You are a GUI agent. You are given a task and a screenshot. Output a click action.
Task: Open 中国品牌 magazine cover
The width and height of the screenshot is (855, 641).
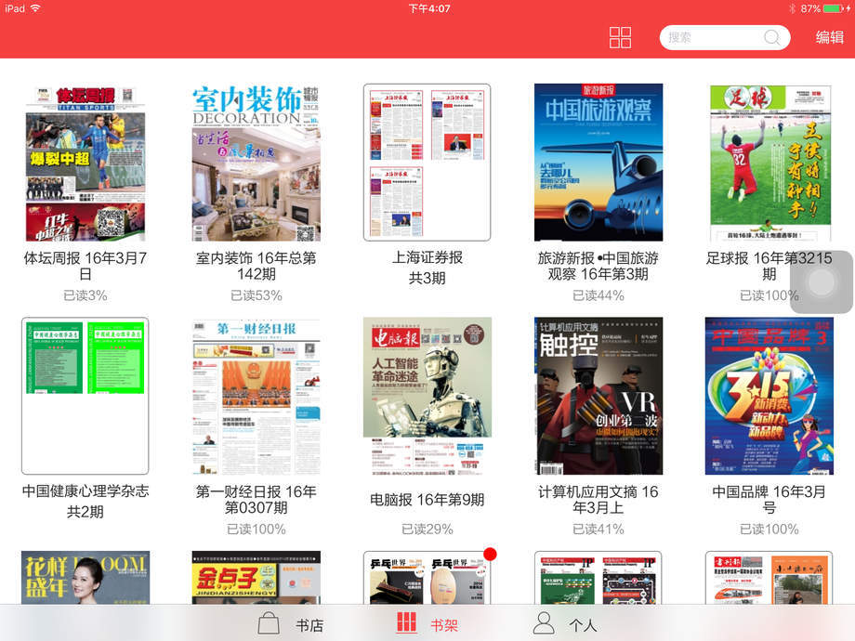point(769,396)
